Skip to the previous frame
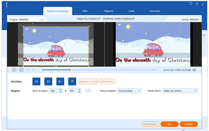209x131 pixels. click(28, 70)
